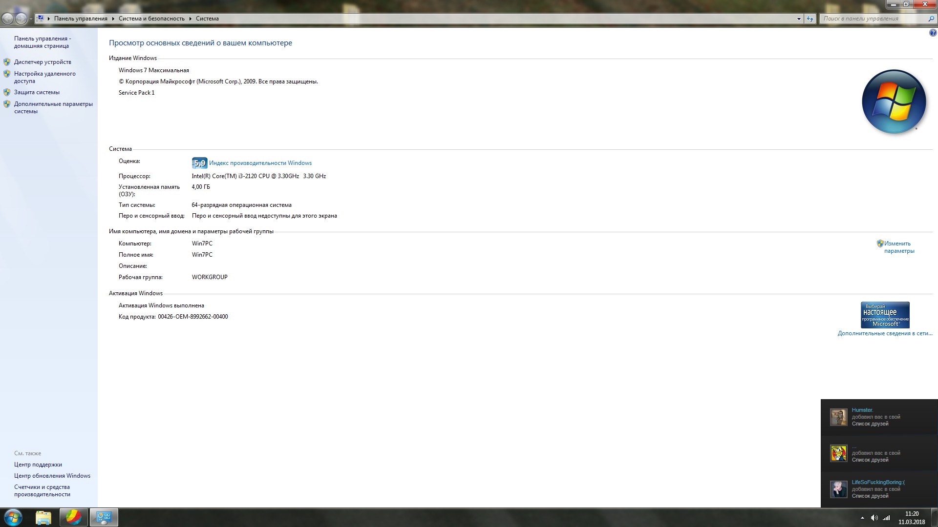The image size is (938, 527).
Task: Click the Forward navigation arrow
Action: [x=21, y=19]
